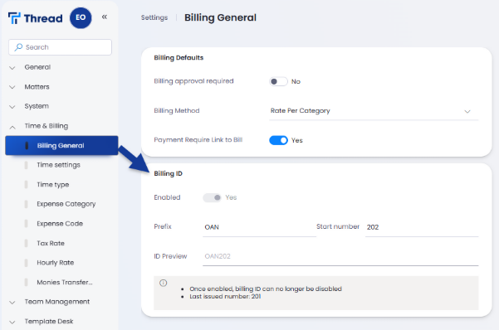499x330 pixels.
Task: Expand the Team Management section
Action: (x=12, y=303)
